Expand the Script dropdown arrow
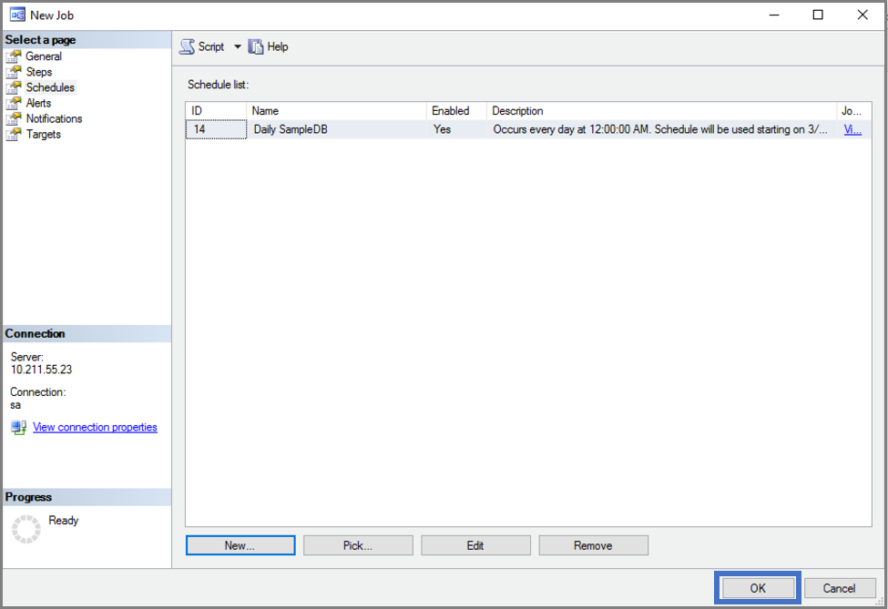 [x=237, y=46]
